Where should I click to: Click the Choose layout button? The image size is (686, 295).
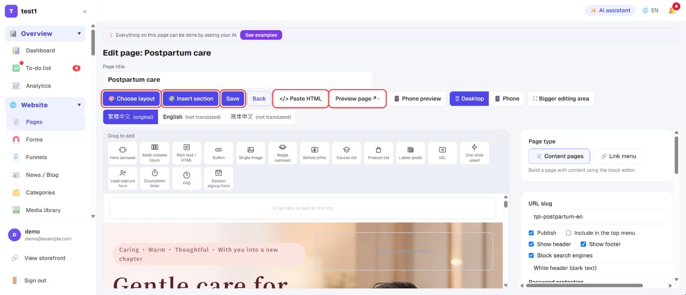tap(131, 99)
